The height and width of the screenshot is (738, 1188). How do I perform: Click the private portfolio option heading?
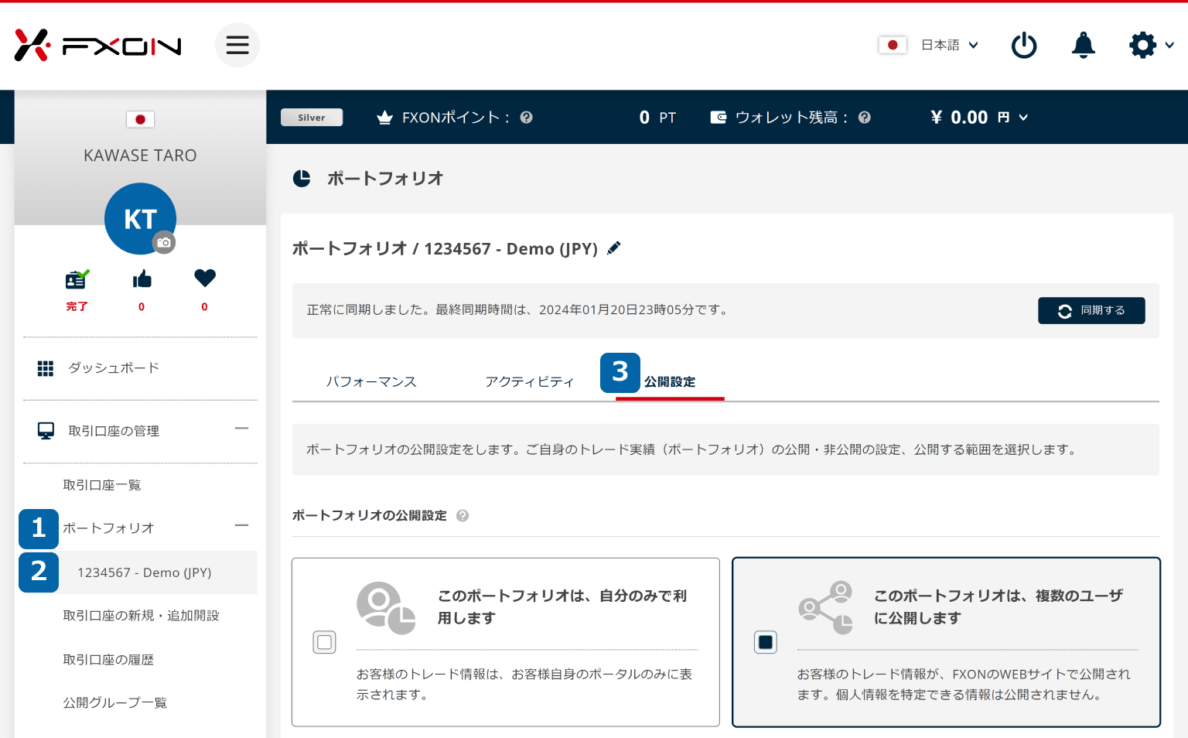click(562, 606)
